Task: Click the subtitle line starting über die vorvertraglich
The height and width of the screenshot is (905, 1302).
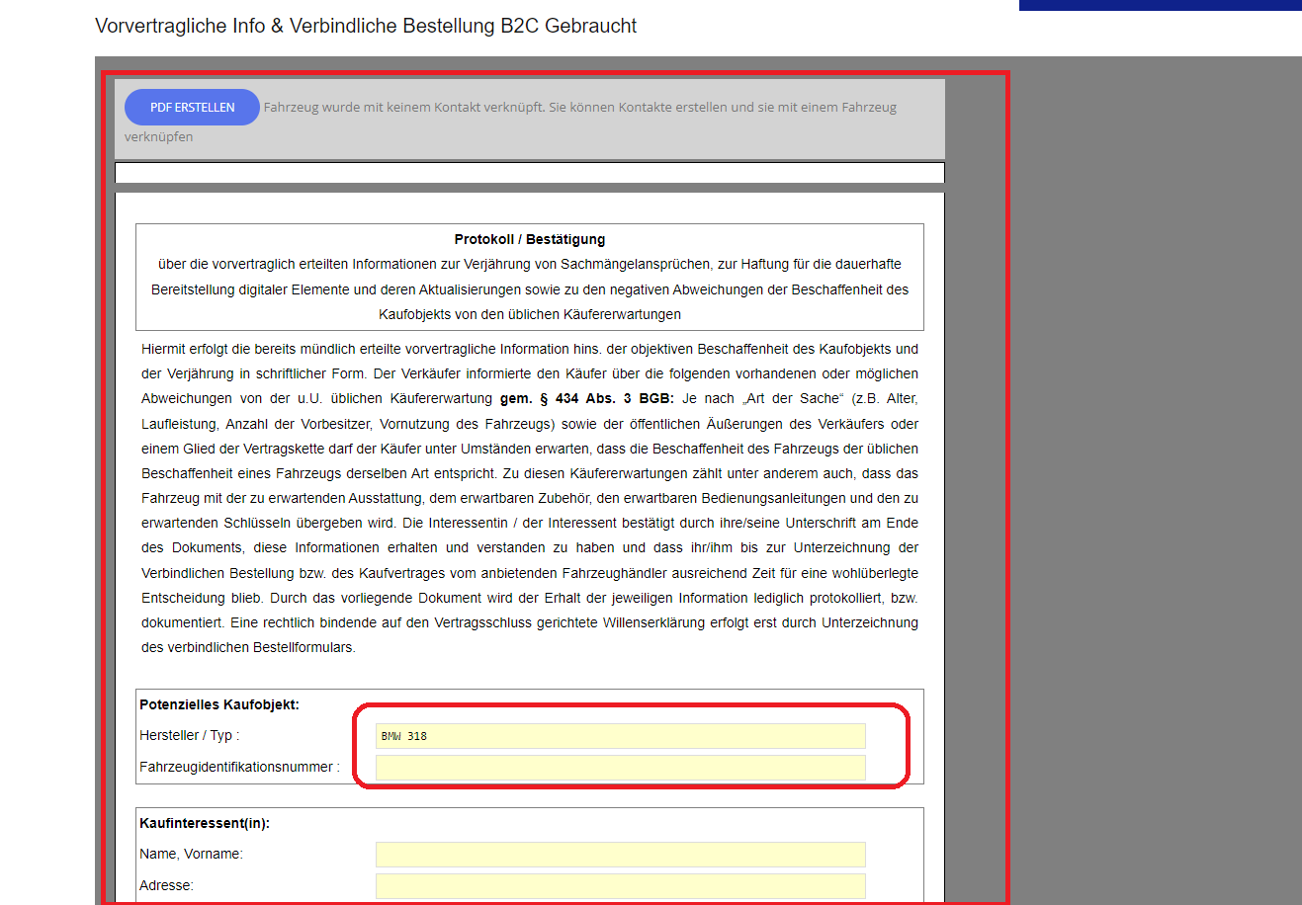Action: coord(530,264)
